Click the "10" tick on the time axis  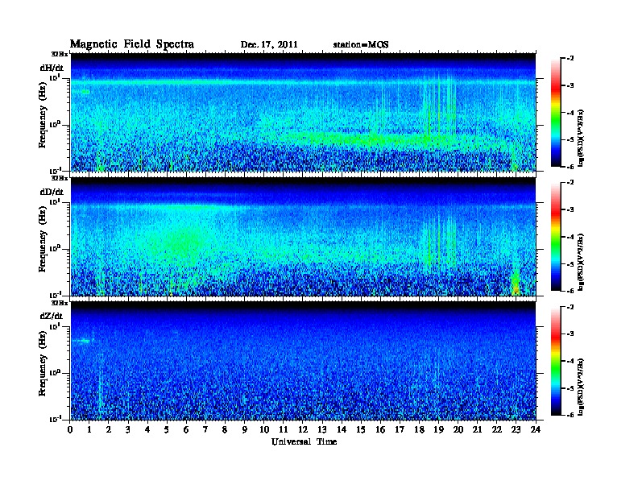264,429
